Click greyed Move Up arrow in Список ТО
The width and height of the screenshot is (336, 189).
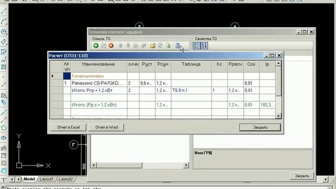(120, 46)
